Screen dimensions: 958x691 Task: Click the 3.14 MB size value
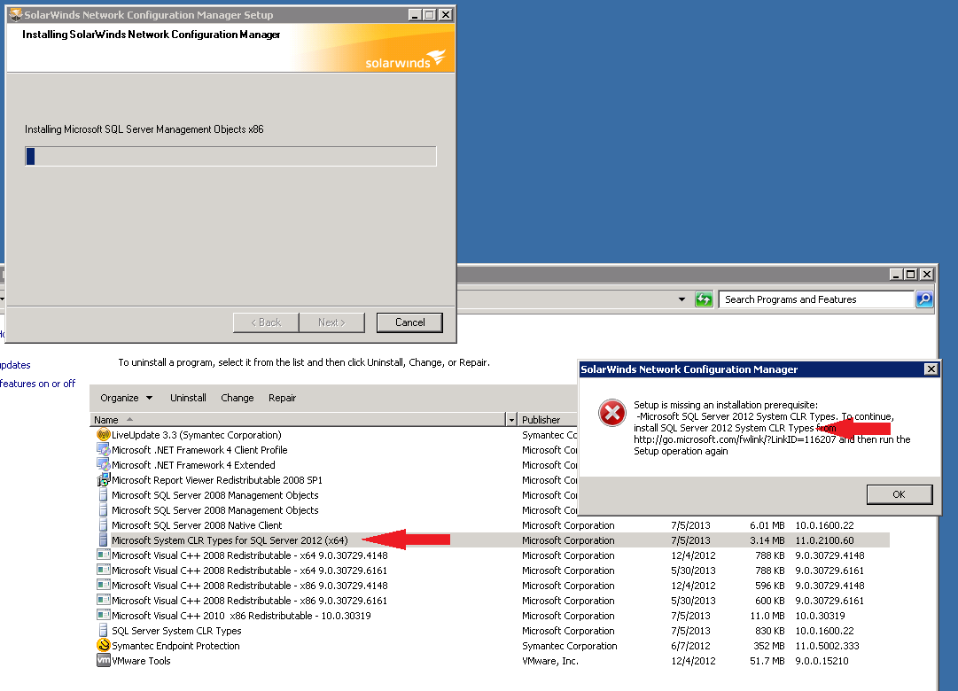click(x=767, y=540)
